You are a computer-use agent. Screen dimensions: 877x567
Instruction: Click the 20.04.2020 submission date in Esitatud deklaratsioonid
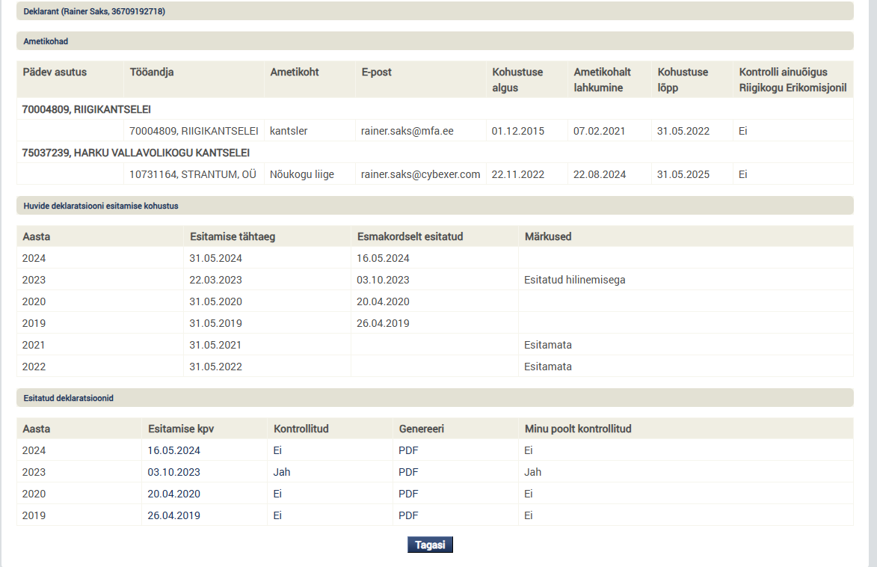[x=174, y=494]
